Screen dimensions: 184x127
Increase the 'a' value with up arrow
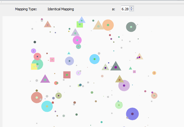pos(132,7)
